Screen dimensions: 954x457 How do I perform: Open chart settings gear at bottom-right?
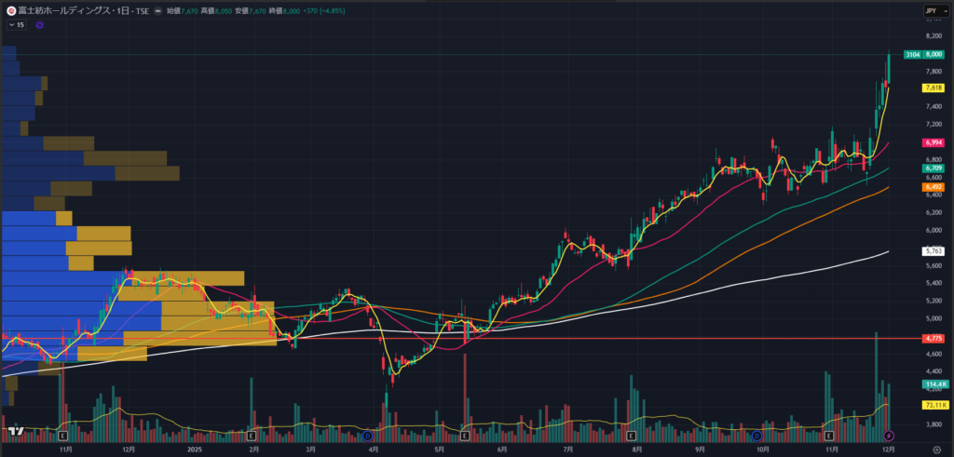[935, 449]
